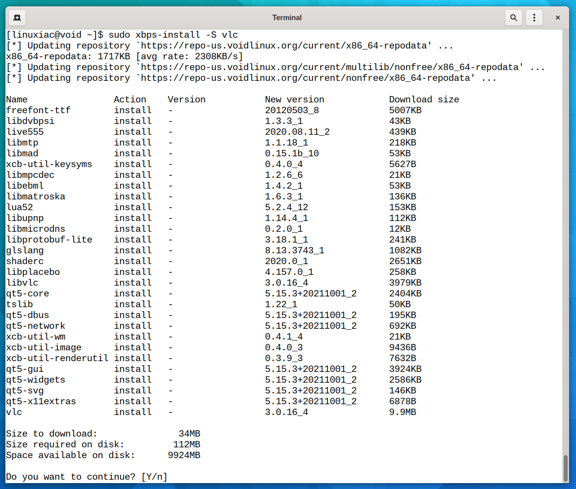Select the 'libmicrodns' package name
Viewport: 576px width, 489px height.
click(x=36, y=229)
